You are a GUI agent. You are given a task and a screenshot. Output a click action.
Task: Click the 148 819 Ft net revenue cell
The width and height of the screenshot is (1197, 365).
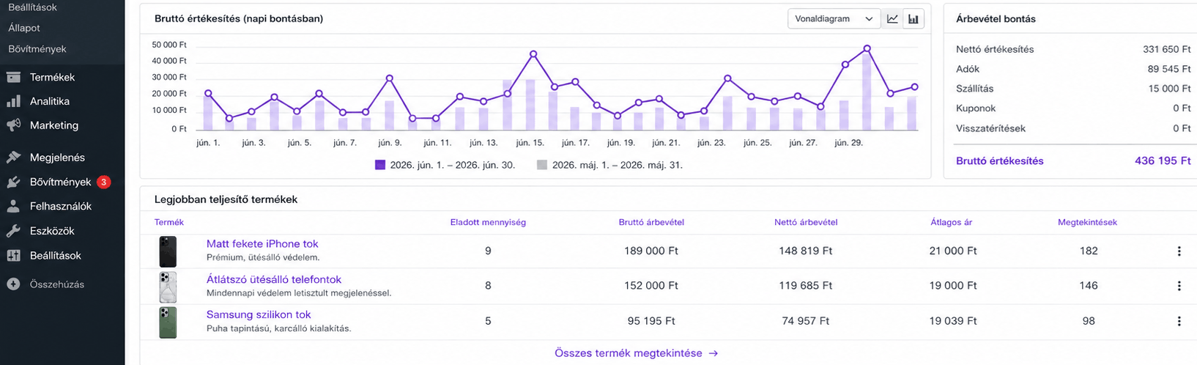(x=806, y=251)
